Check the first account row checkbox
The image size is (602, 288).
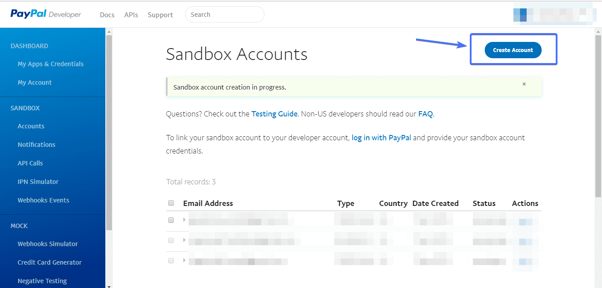pos(171,220)
